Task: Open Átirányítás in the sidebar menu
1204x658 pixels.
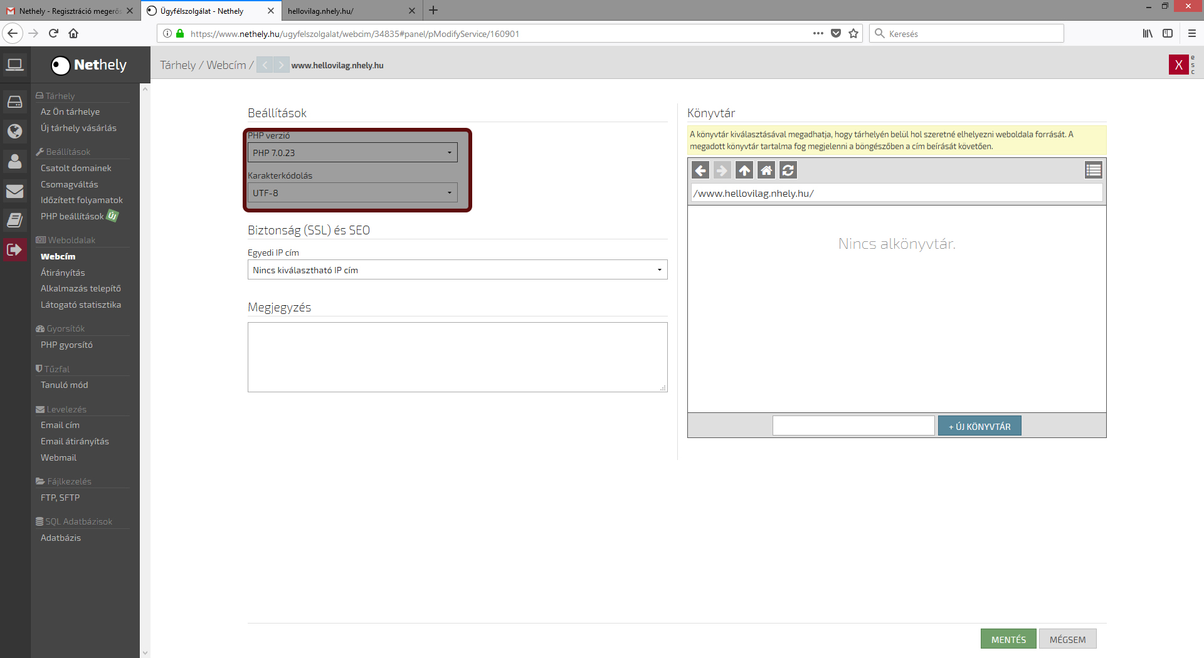Action: [x=63, y=273]
